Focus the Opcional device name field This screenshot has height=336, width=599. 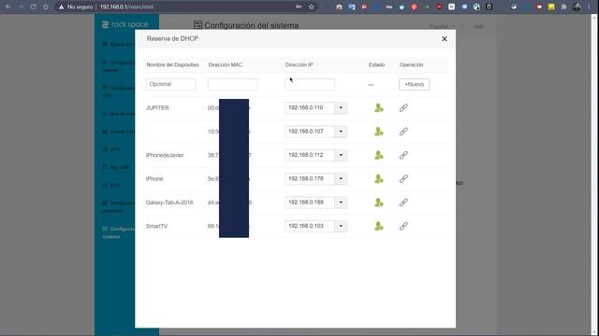click(x=170, y=84)
